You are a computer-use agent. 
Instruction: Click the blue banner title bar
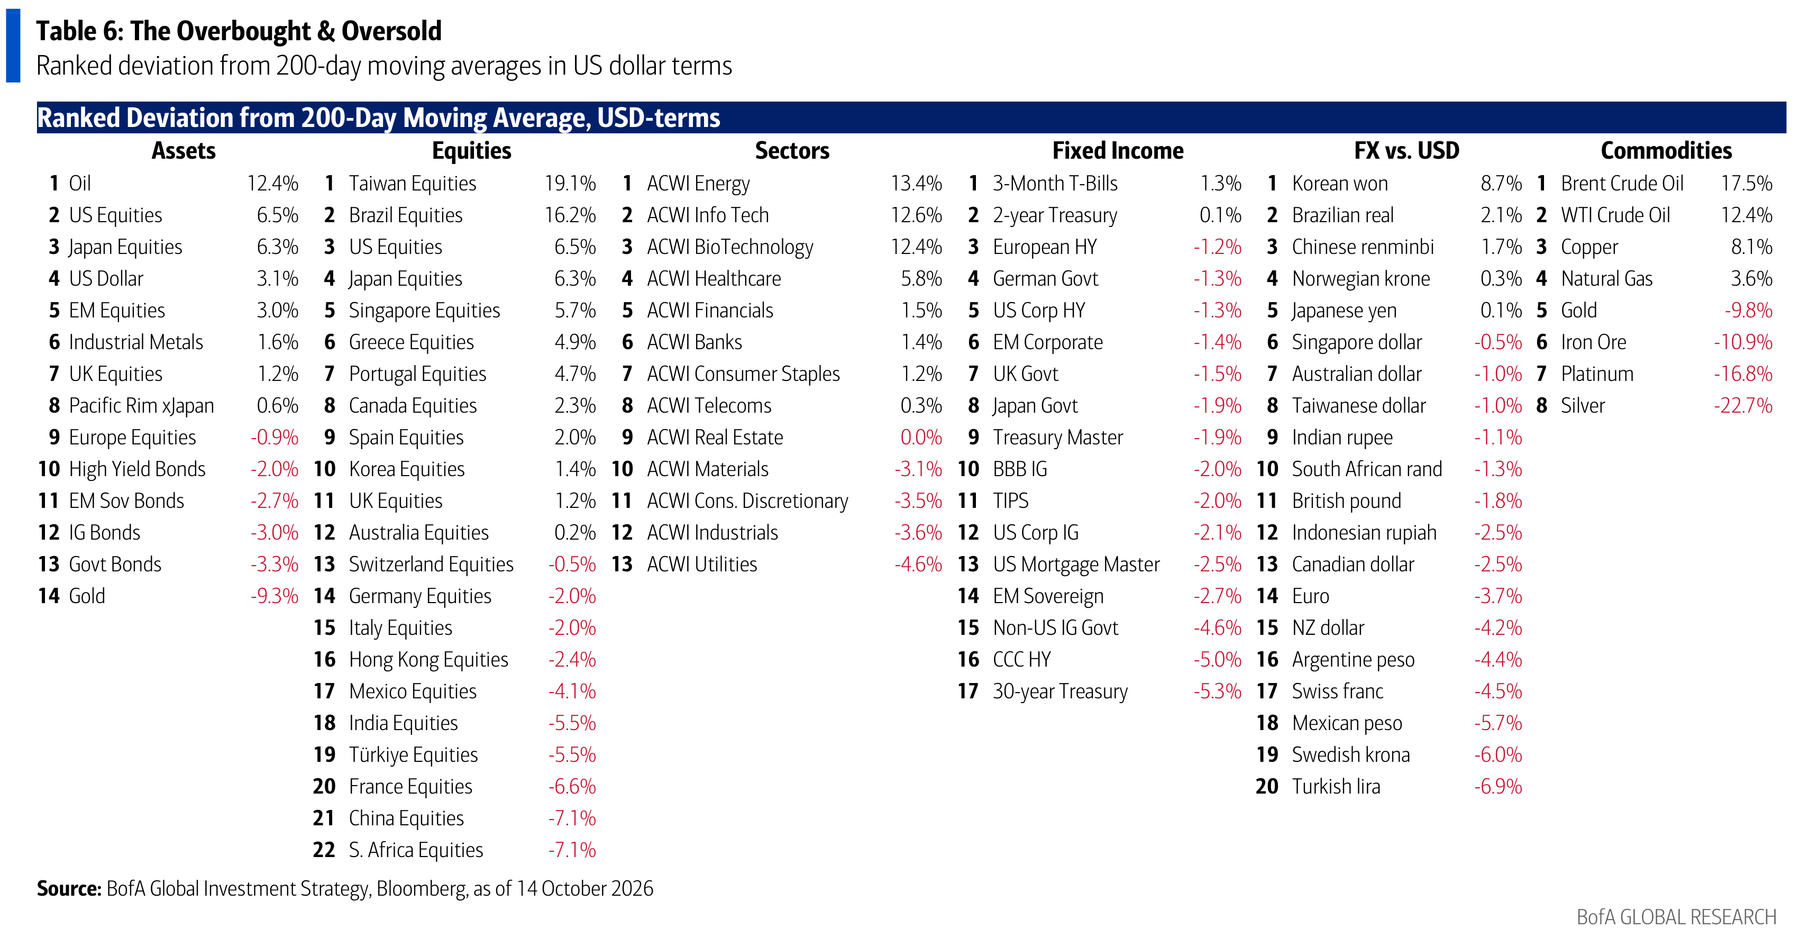pos(911,117)
